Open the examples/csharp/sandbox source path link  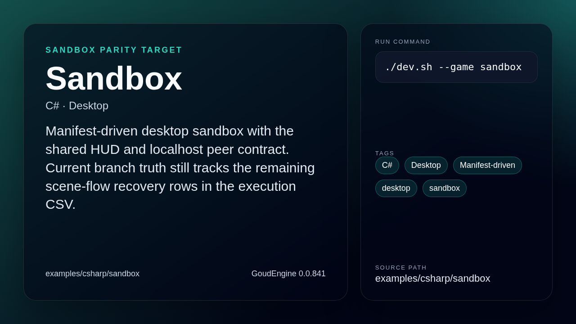[432, 278]
